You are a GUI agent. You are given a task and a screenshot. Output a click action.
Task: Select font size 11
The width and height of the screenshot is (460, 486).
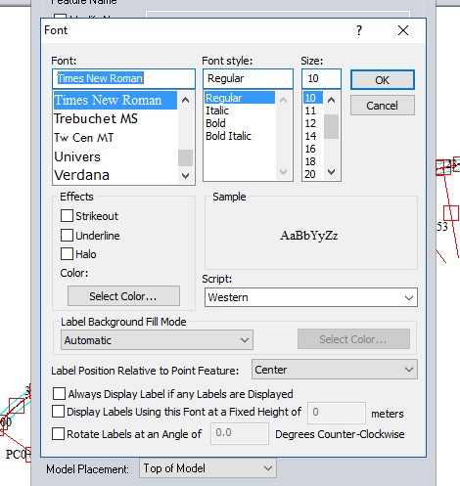click(x=313, y=110)
